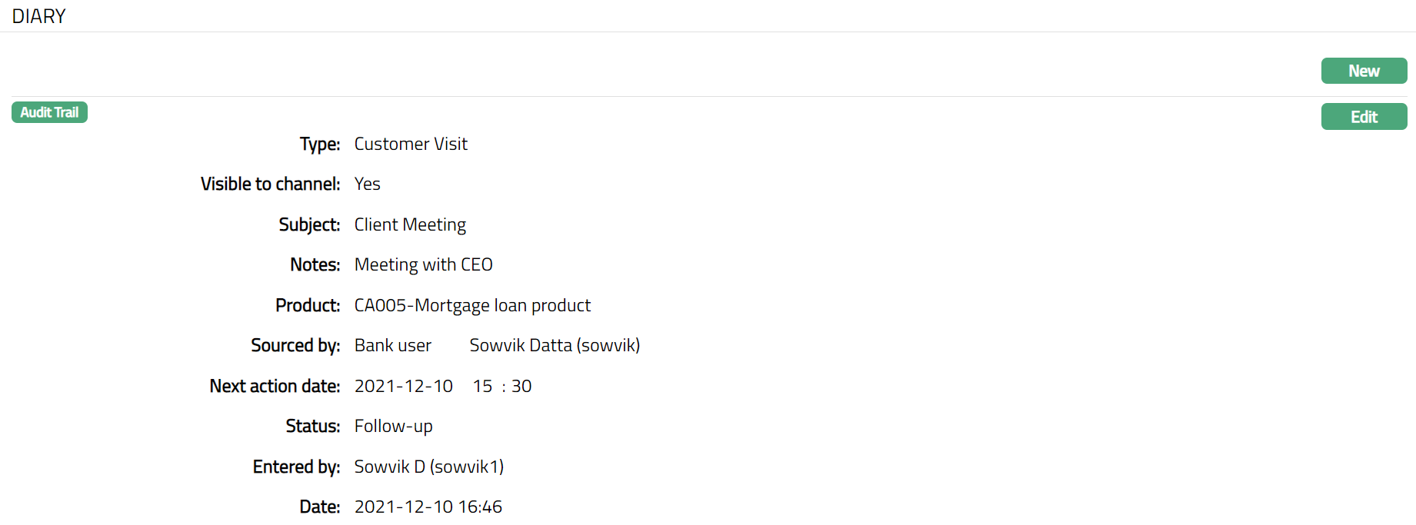Screen dimensions: 1416x525
Task: Click the minute value 30
Action: [521, 386]
